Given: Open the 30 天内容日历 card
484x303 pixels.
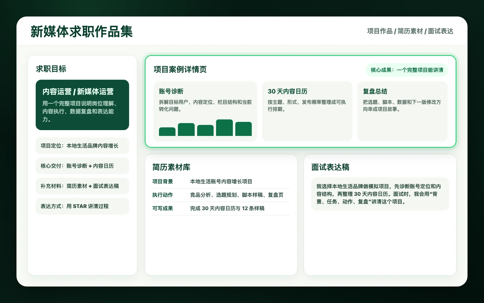Looking at the screenshot, I should [307, 111].
